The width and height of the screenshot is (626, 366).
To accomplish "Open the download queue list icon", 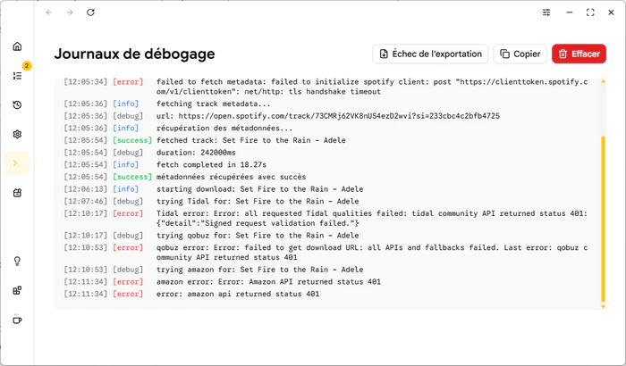I will click(x=17, y=76).
